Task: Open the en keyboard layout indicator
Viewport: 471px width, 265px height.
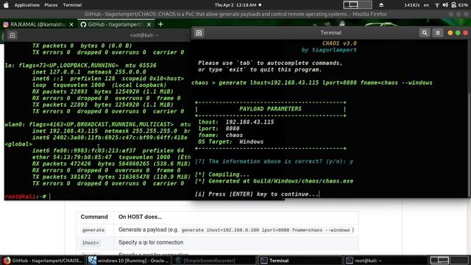Action: tap(426, 5)
